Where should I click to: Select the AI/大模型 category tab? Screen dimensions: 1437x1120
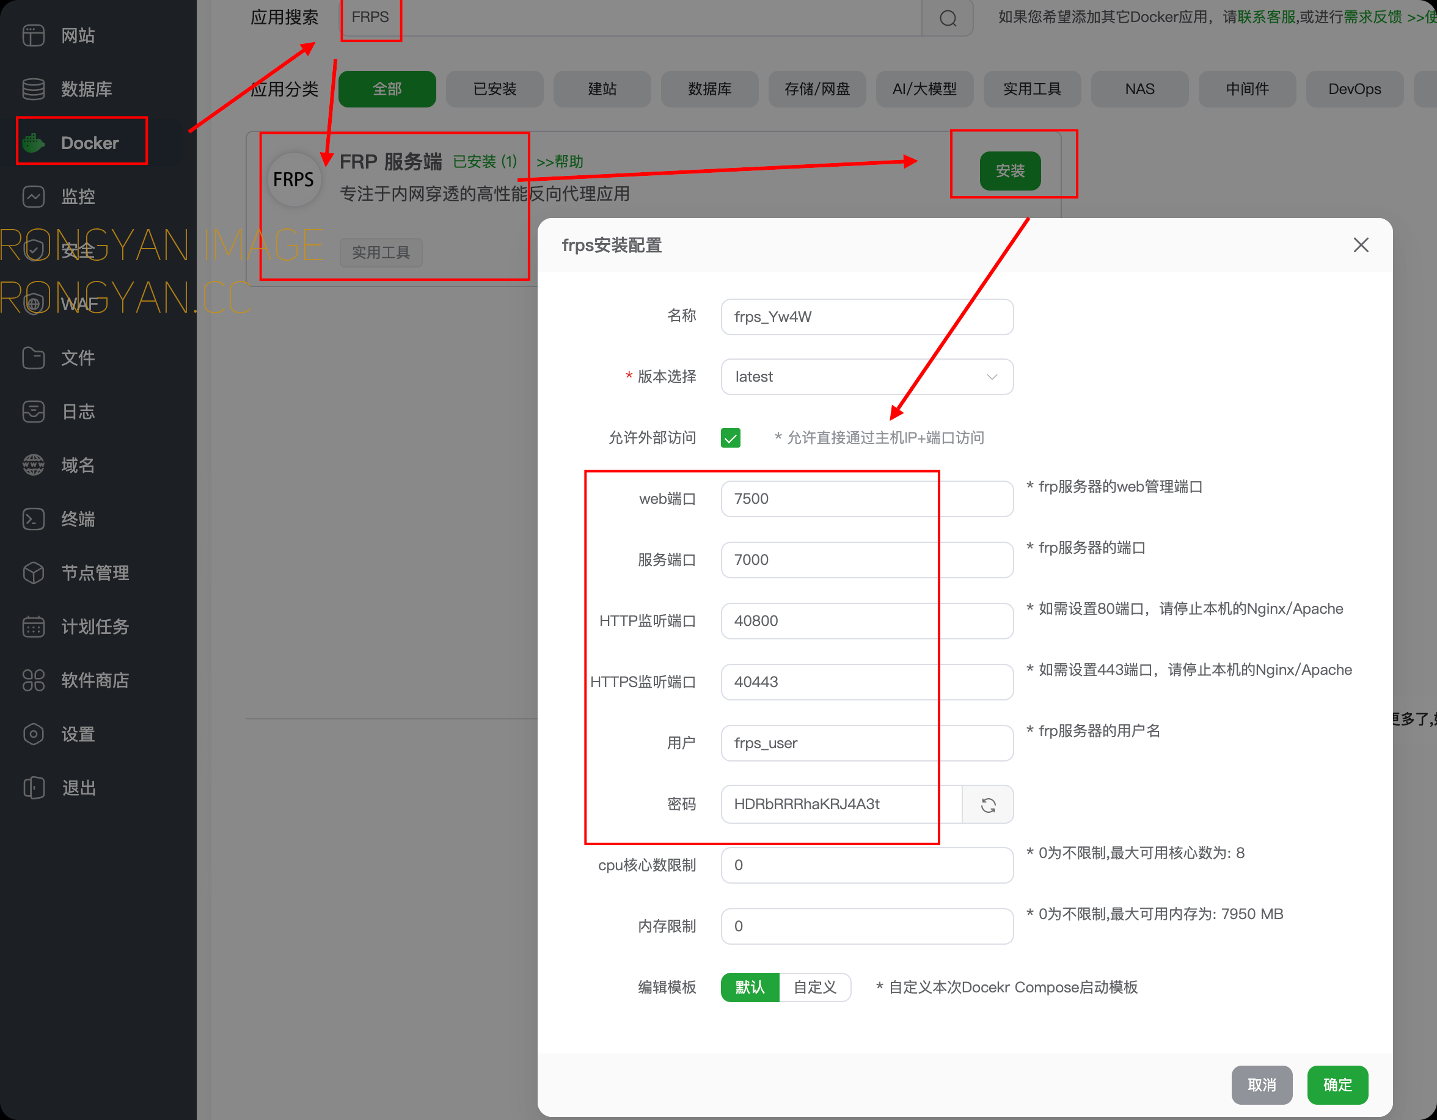(x=924, y=89)
